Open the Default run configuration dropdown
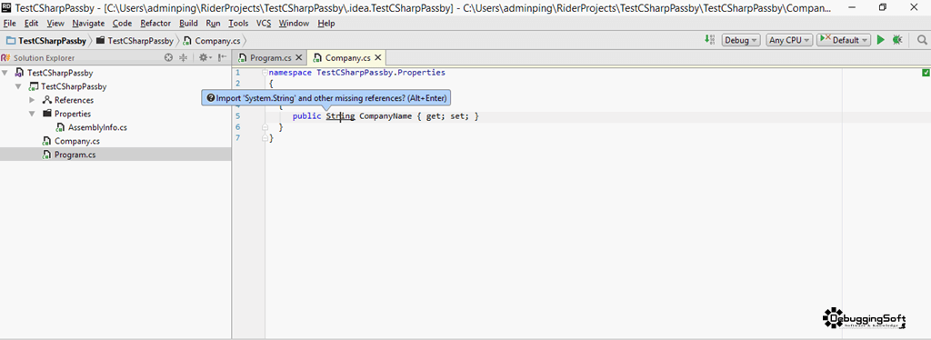Screen dimensions: 931x340 tap(844, 40)
